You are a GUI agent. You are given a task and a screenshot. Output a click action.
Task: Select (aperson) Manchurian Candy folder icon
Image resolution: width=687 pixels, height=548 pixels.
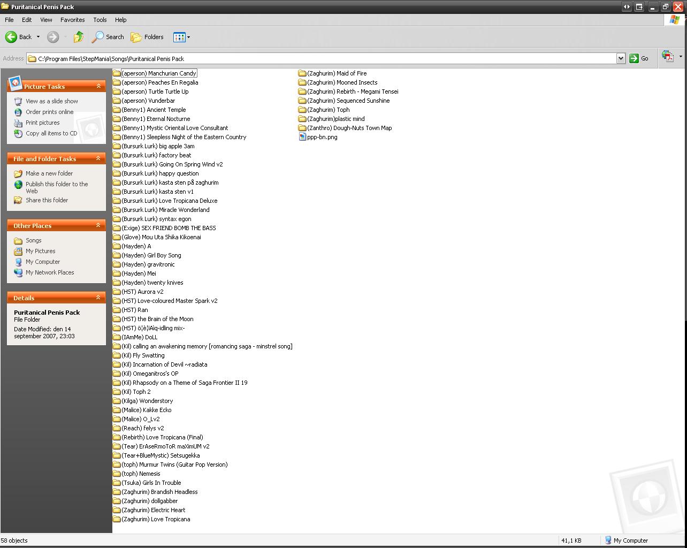pos(117,73)
